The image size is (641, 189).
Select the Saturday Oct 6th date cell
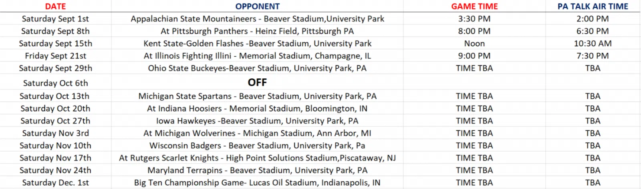tap(55, 83)
